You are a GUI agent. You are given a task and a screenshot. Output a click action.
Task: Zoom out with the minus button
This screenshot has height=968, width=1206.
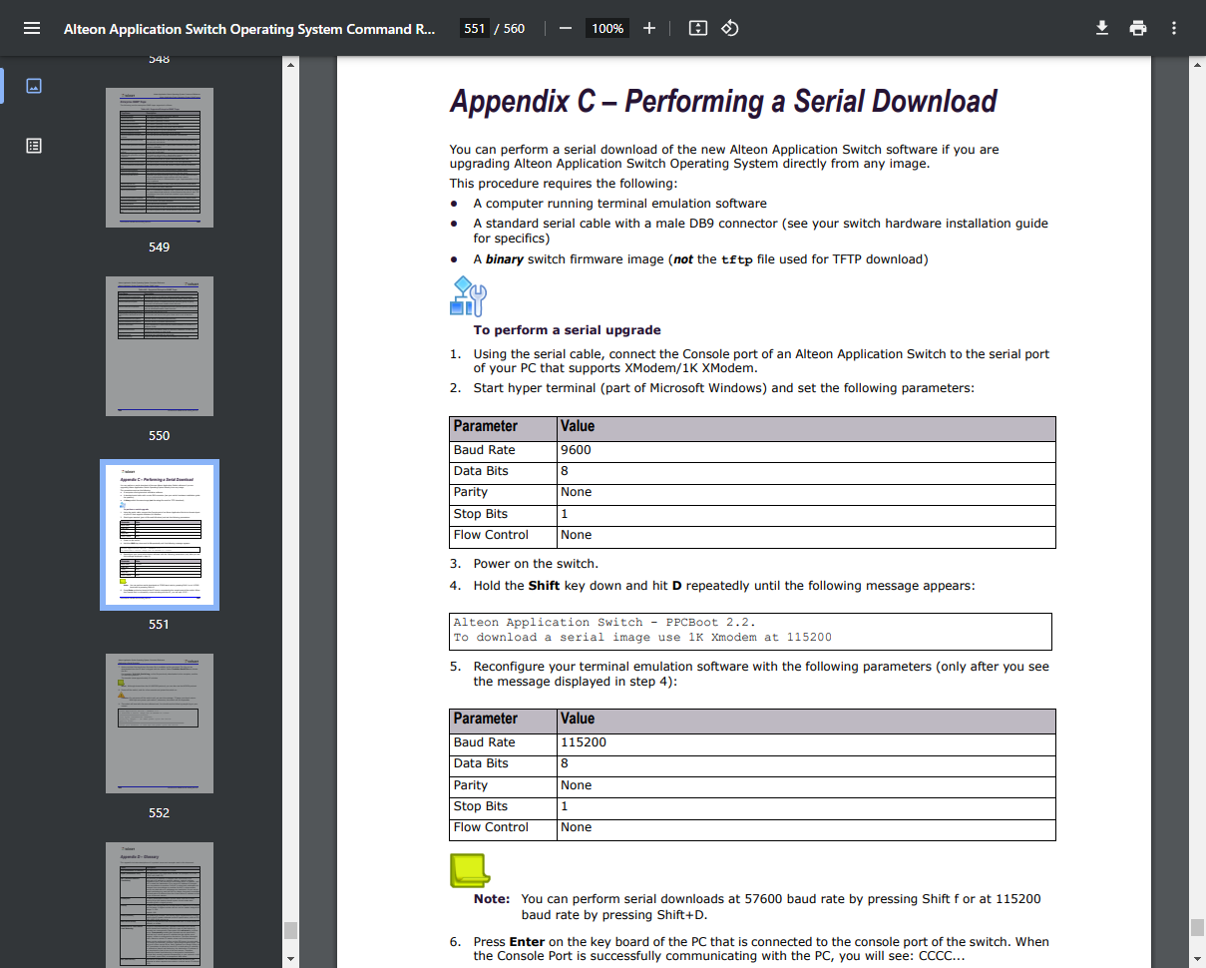(565, 28)
